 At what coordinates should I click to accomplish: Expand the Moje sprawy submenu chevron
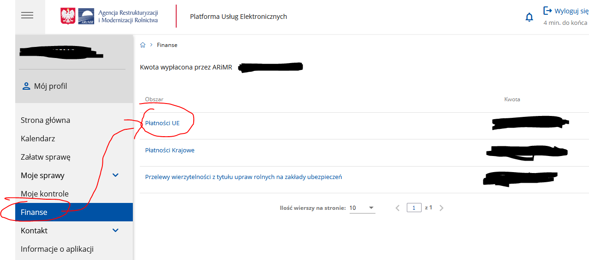pos(116,175)
